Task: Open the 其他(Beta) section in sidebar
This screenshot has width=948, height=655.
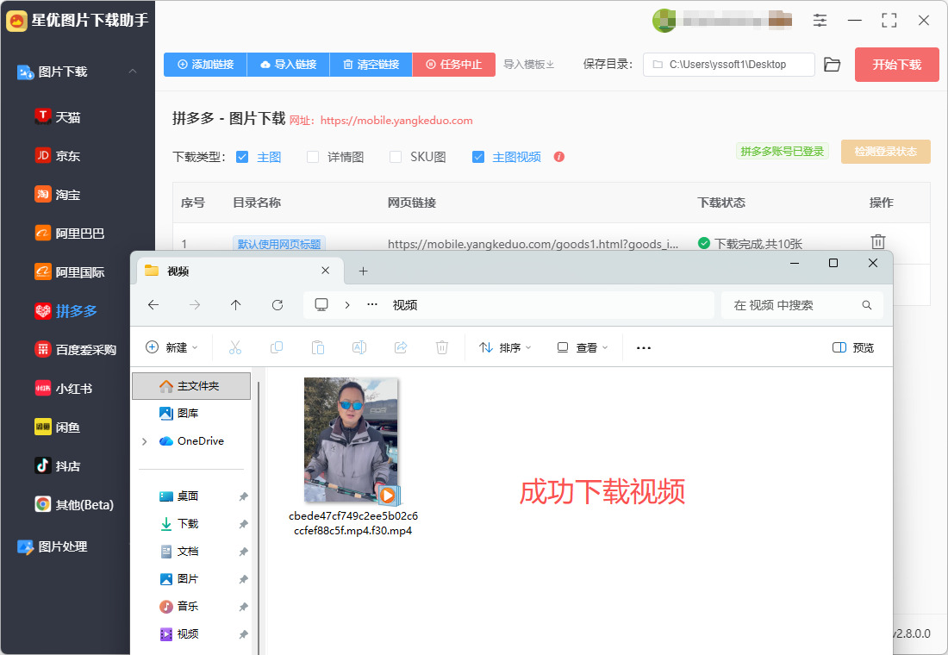Action: [74, 504]
